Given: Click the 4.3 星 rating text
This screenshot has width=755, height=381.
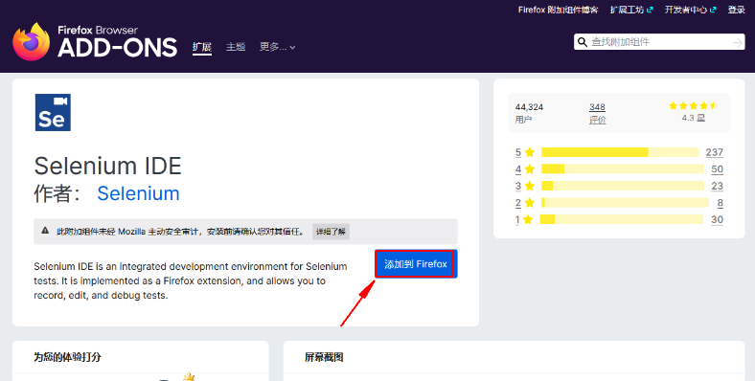Looking at the screenshot, I should tap(693, 118).
